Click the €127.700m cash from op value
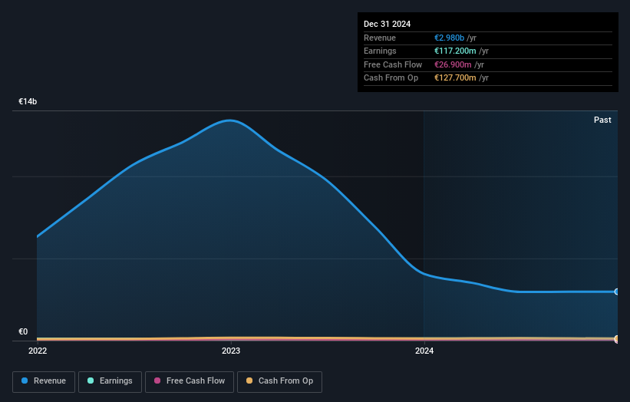 [455, 78]
